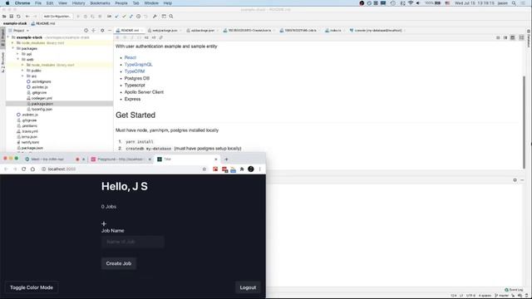Select codegen.yml in project tree

[42, 98]
